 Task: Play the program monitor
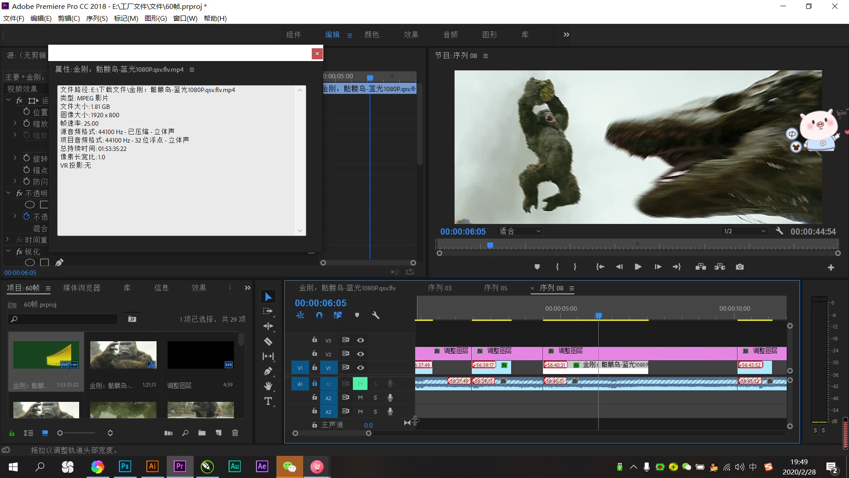tap(638, 267)
